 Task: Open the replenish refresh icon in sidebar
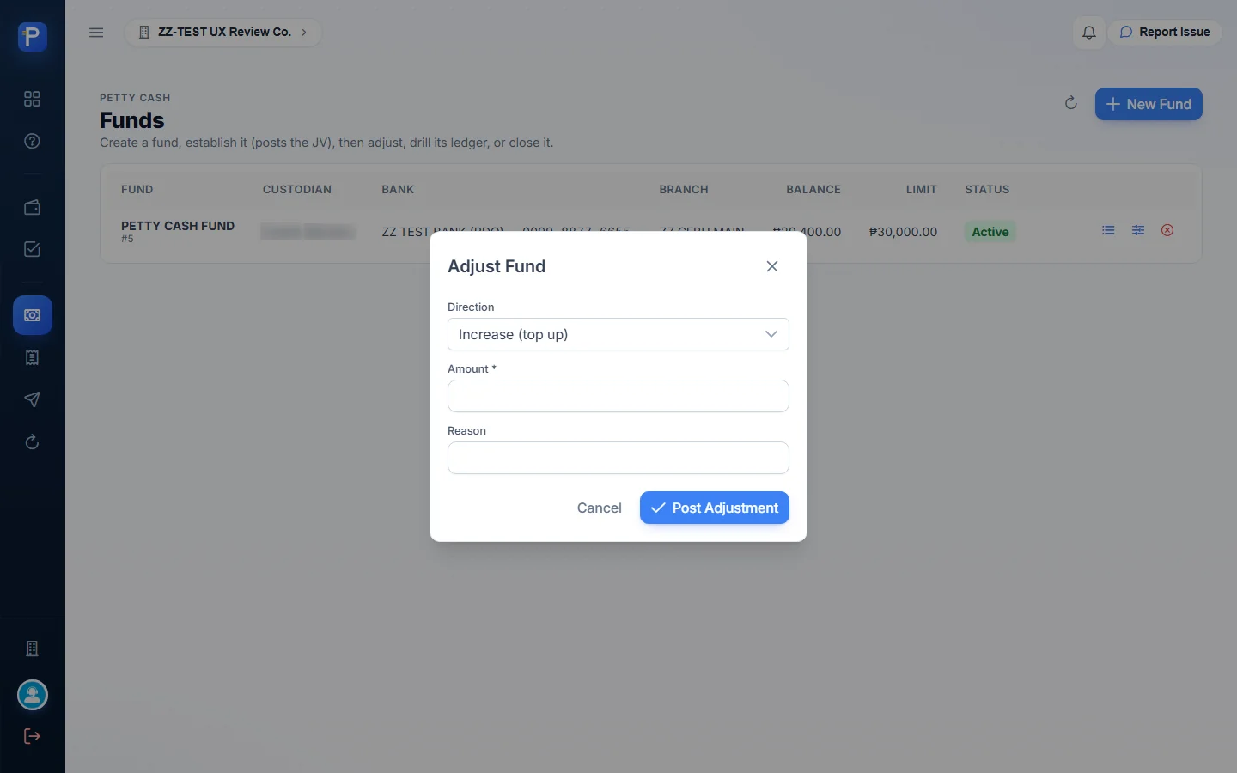(33, 441)
